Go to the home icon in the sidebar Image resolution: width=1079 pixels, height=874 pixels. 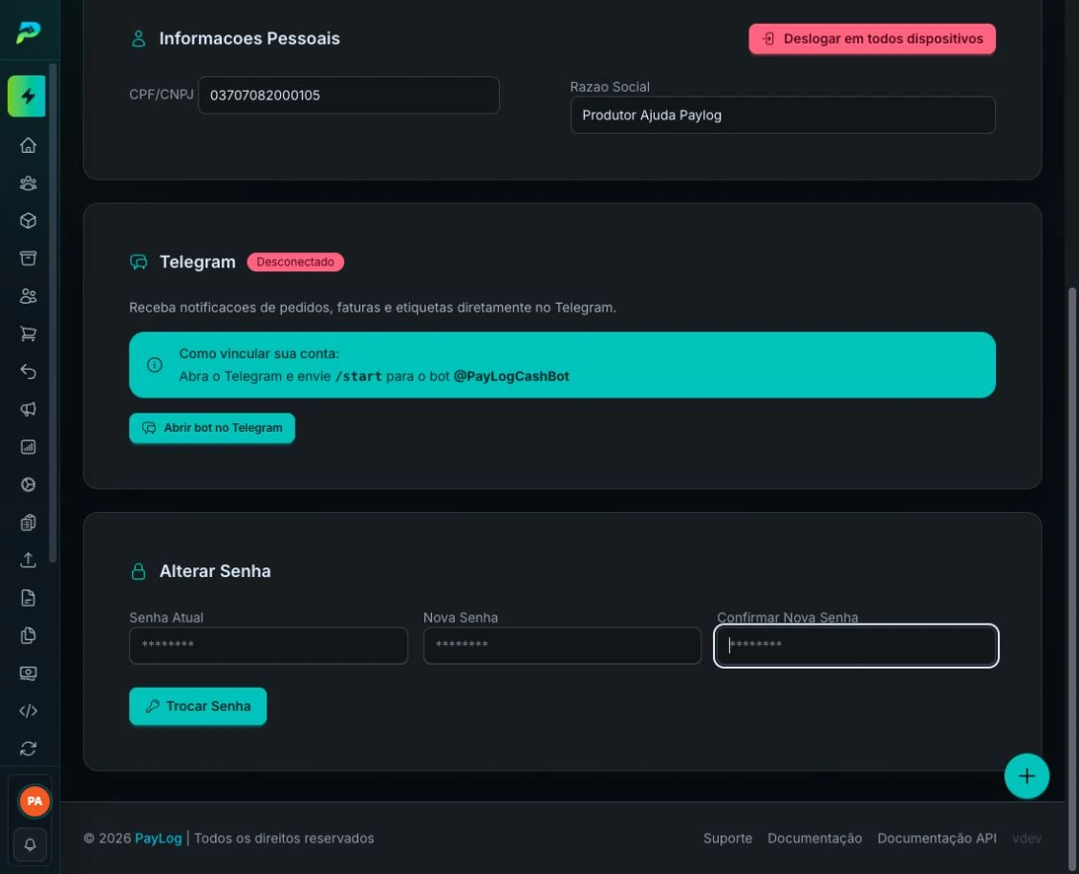(x=29, y=145)
